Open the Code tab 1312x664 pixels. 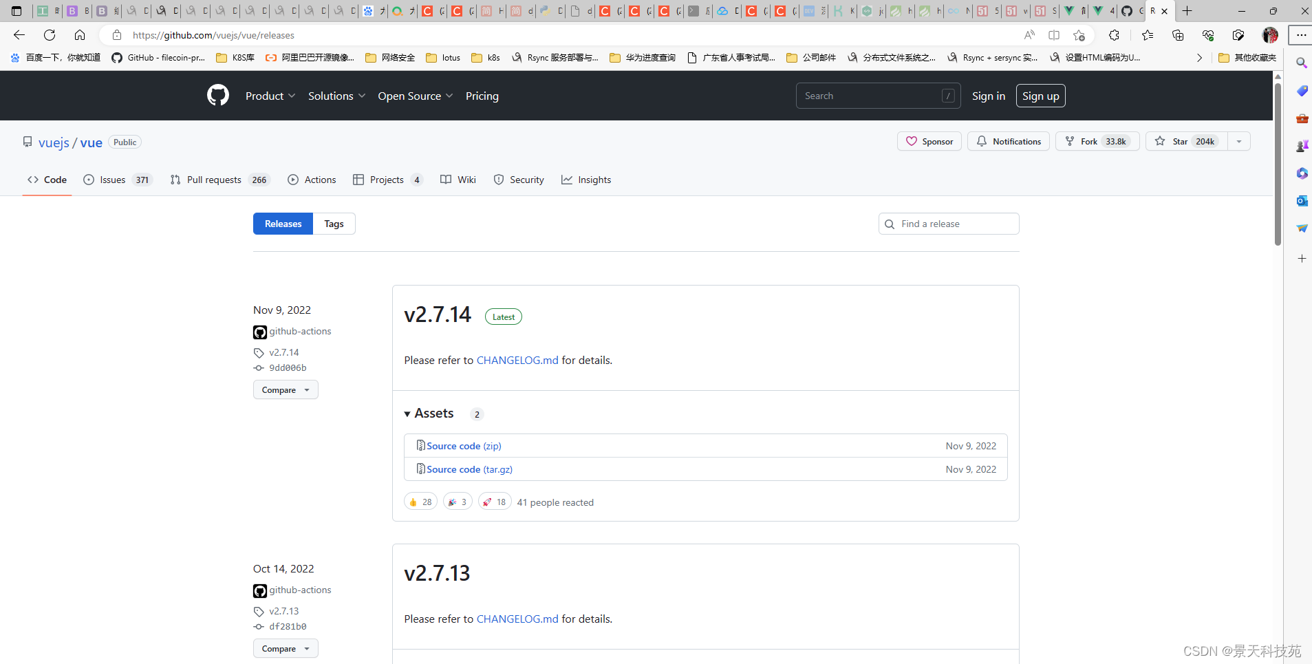tap(47, 180)
